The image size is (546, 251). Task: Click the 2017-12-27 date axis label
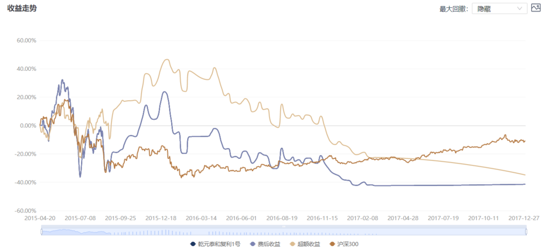525,218
